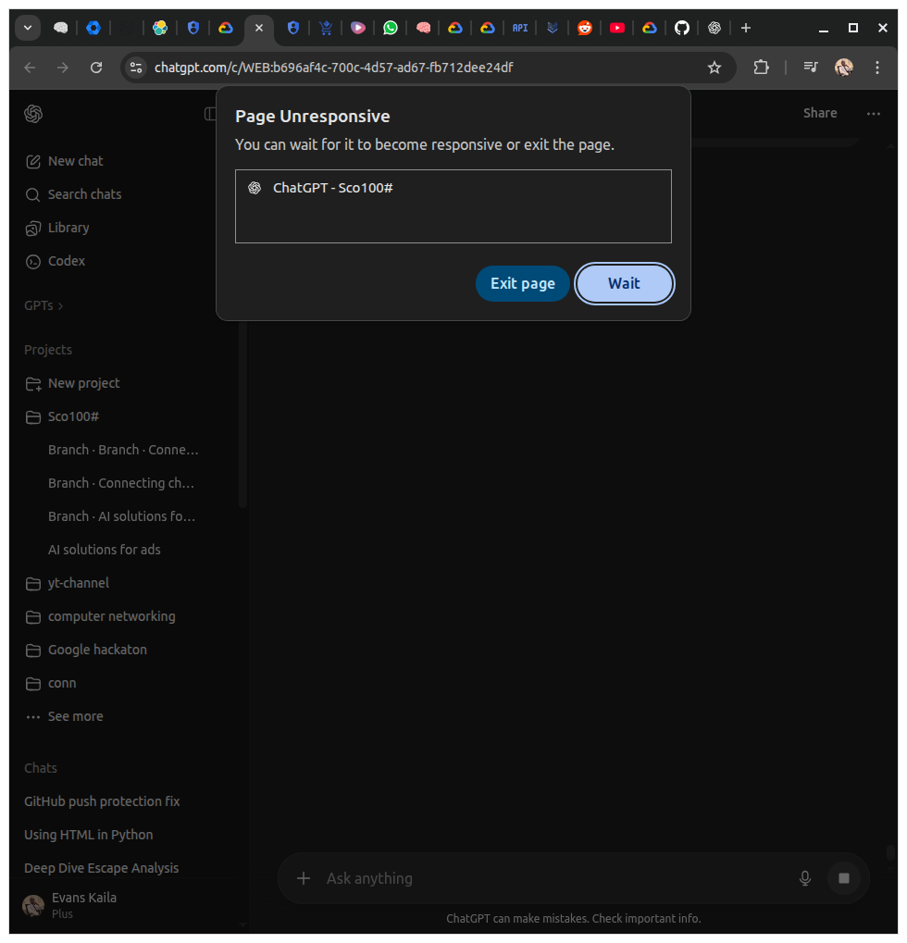Open Chrome three-dot menu
This screenshot has height=943, width=907.
[877, 68]
